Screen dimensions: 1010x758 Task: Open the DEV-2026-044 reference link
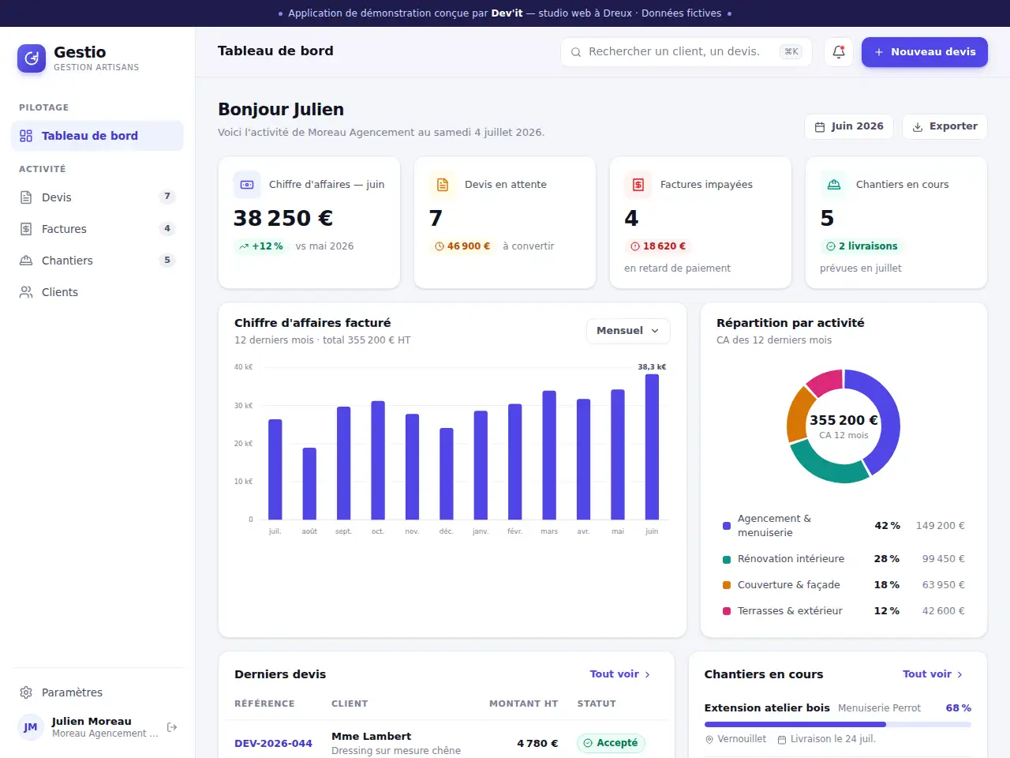click(273, 744)
